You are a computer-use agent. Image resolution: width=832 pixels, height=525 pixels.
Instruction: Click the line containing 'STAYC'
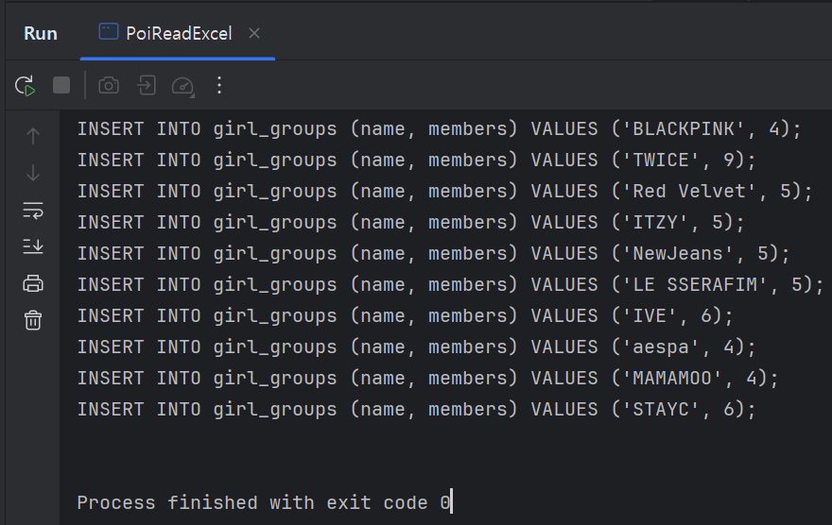click(x=417, y=410)
